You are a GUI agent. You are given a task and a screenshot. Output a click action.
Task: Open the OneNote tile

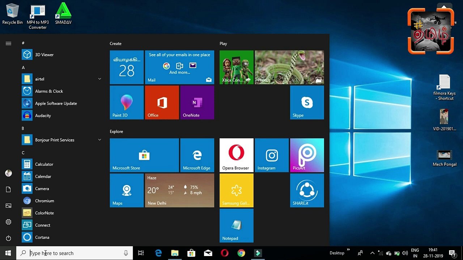197,103
